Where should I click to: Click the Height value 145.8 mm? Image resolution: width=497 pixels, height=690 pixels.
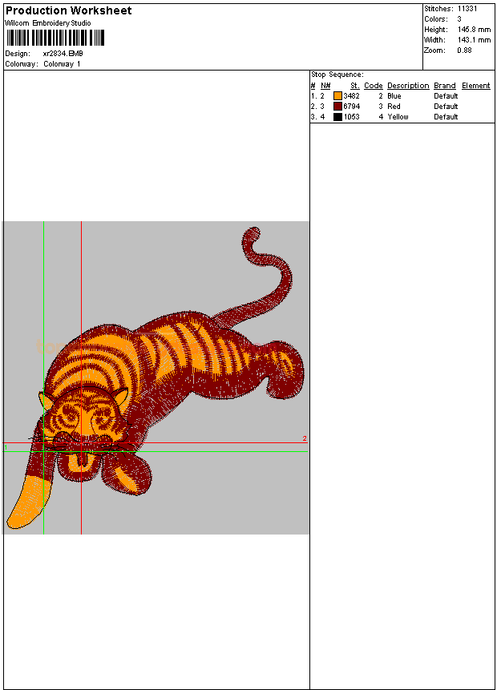[x=474, y=30]
